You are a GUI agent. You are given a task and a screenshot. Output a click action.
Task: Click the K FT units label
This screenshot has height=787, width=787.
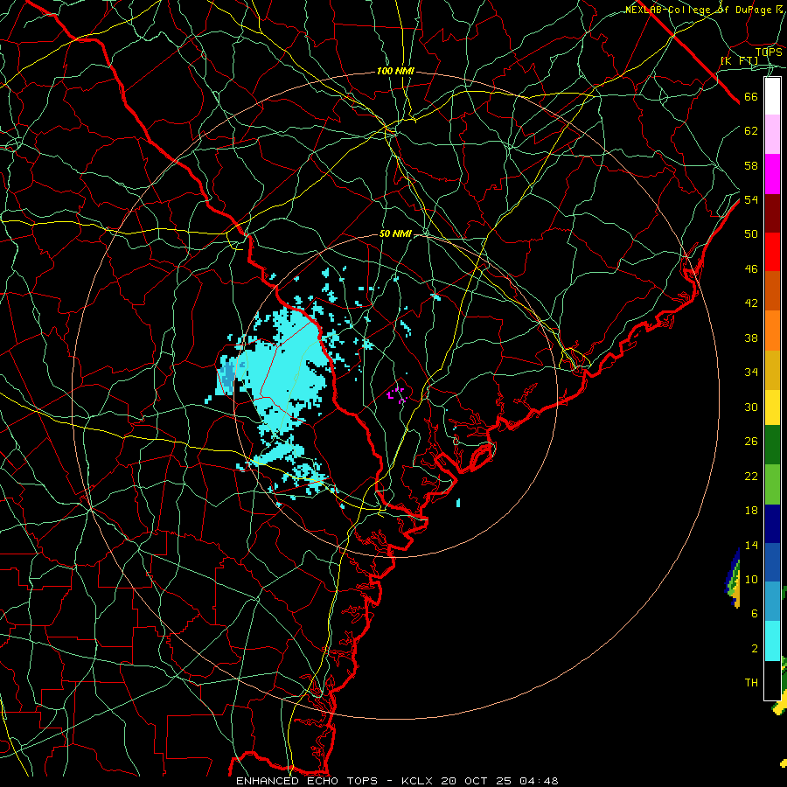pos(740,61)
